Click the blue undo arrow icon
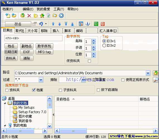Screen dimensions: 159x139 click(x=41, y=24)
